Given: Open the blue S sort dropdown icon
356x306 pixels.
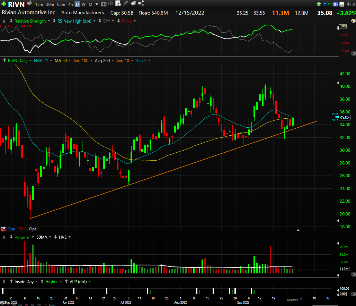Looking at the screenshot, I should pyautogui.click(x=335, y=4).
